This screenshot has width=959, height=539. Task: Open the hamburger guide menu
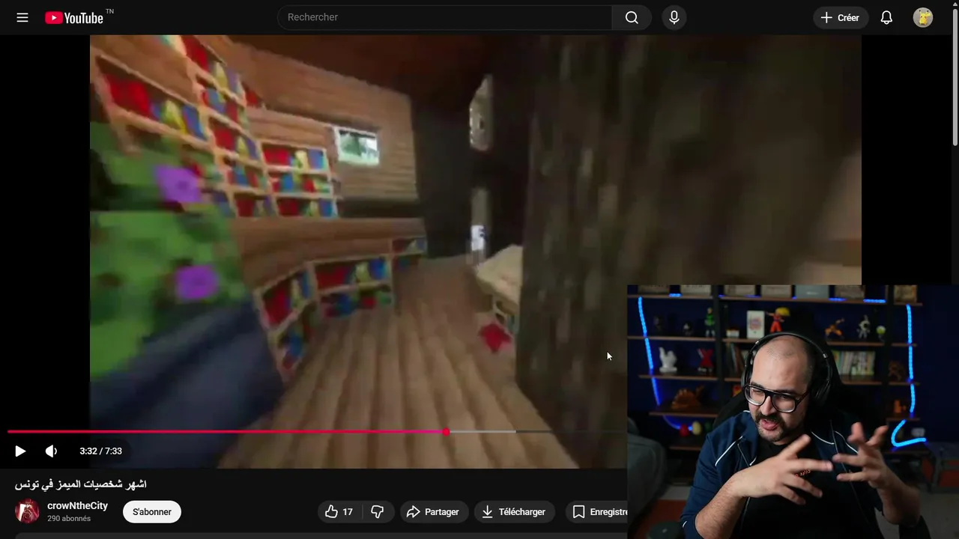[x=22, y=17]
